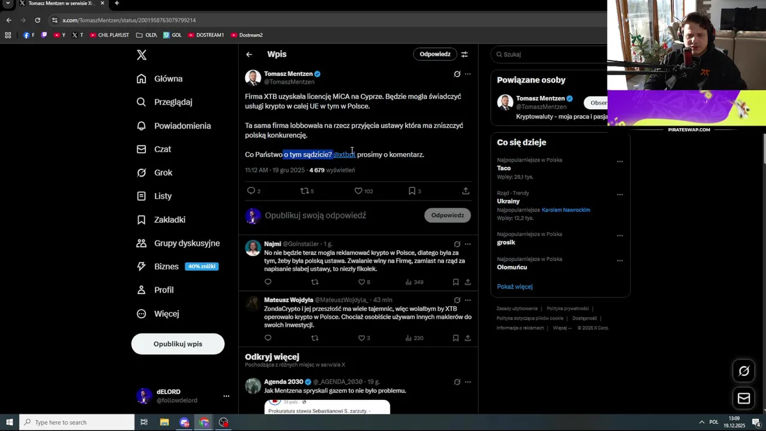
Task: Open Przeglądaj explore section
Action: pos(164,102)
